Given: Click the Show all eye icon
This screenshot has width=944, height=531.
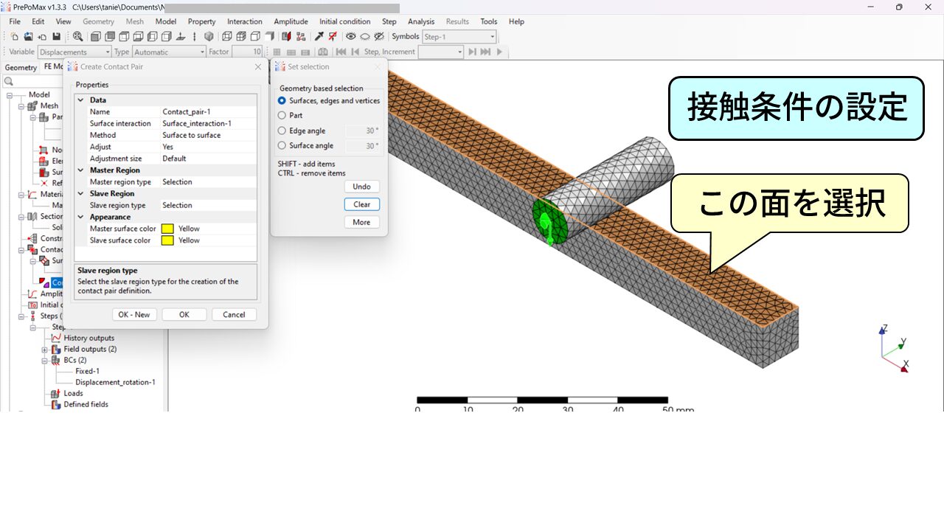Looking at the screenshot, I should pyautogui.click(x=351, y=36).
